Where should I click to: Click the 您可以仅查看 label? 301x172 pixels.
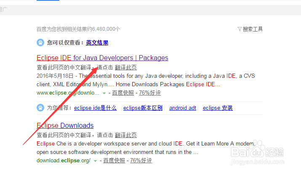point(65,42)
